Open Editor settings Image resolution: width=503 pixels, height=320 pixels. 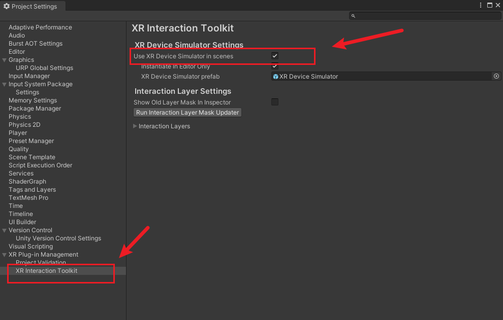click(x=17, y=52)
